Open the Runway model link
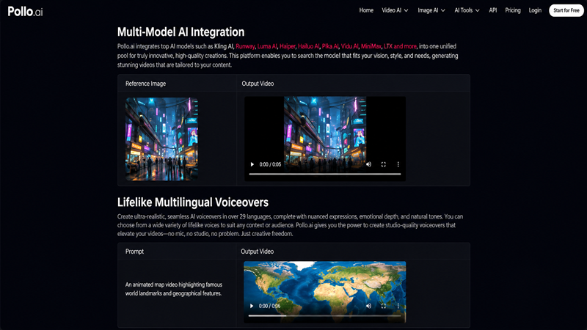This screenshot has width=587, height=330. (245, 46)
